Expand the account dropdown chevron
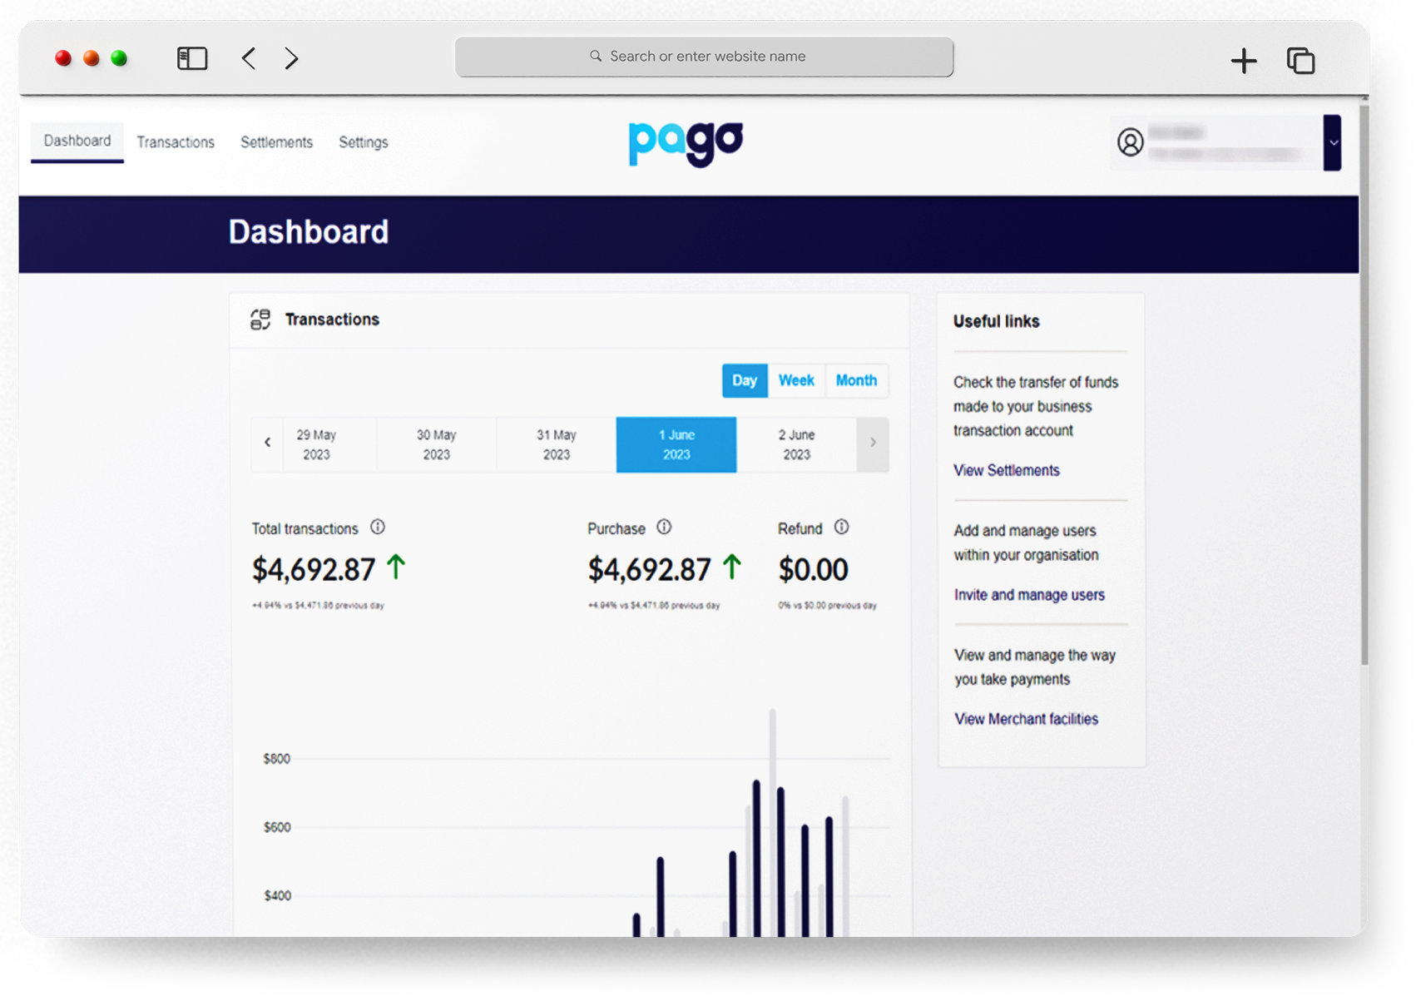1416x1006 pixels. 1333,142
